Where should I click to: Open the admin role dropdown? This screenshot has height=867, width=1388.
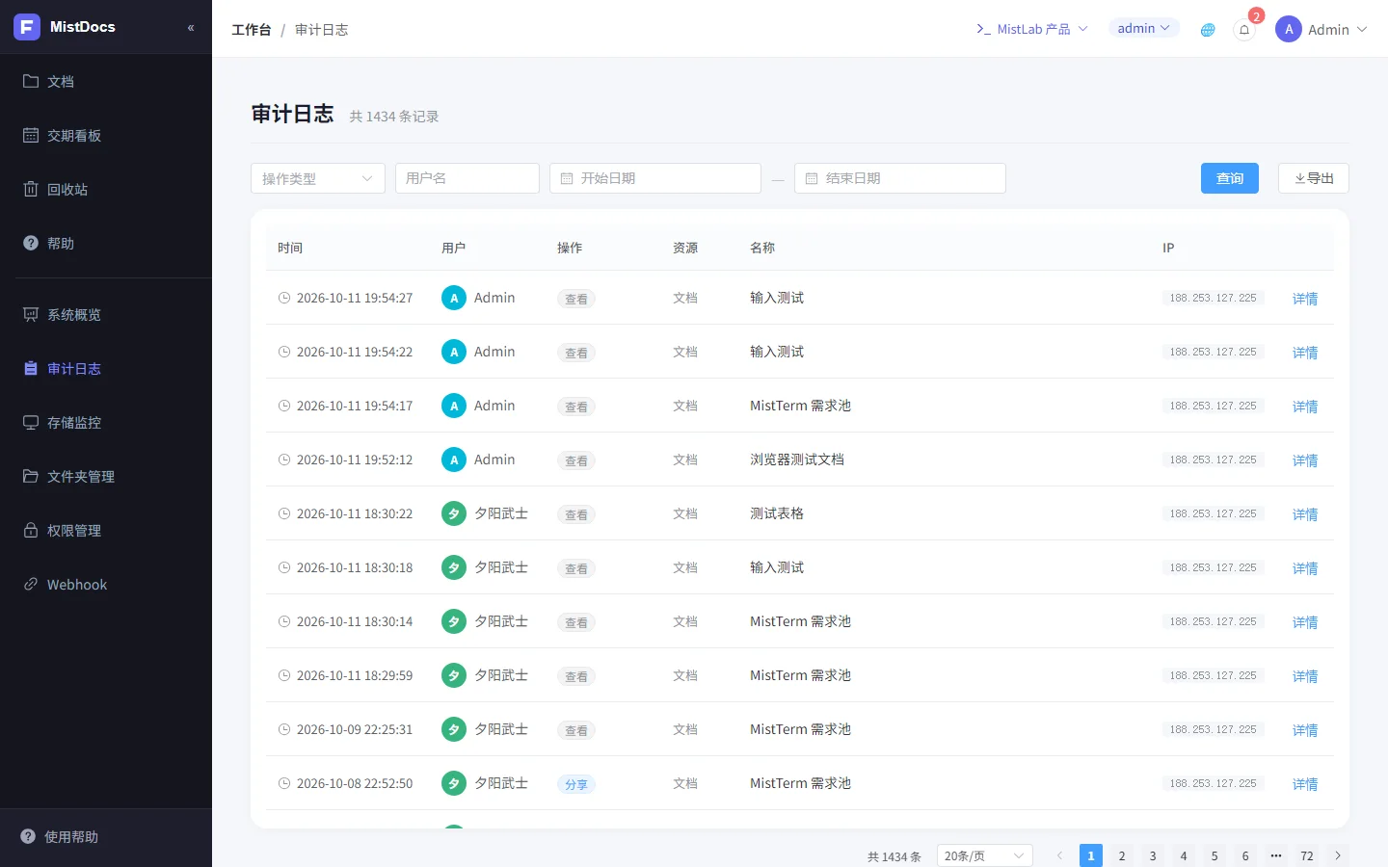coord(1144,29)
